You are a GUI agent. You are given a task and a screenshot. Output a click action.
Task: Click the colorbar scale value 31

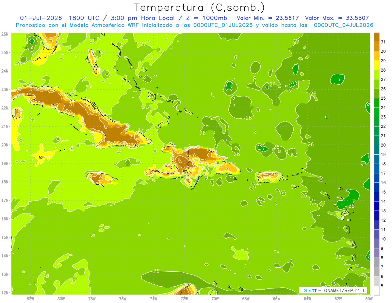click(x=384, y=42)
